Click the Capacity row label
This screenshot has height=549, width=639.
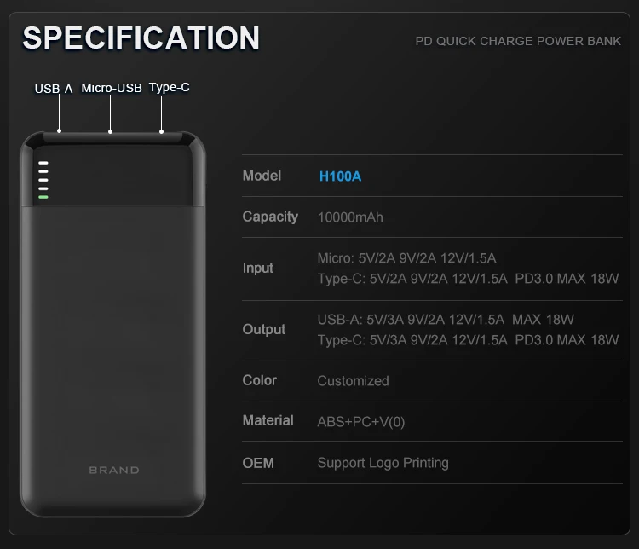pyautogui.click(x=270, y=217)
